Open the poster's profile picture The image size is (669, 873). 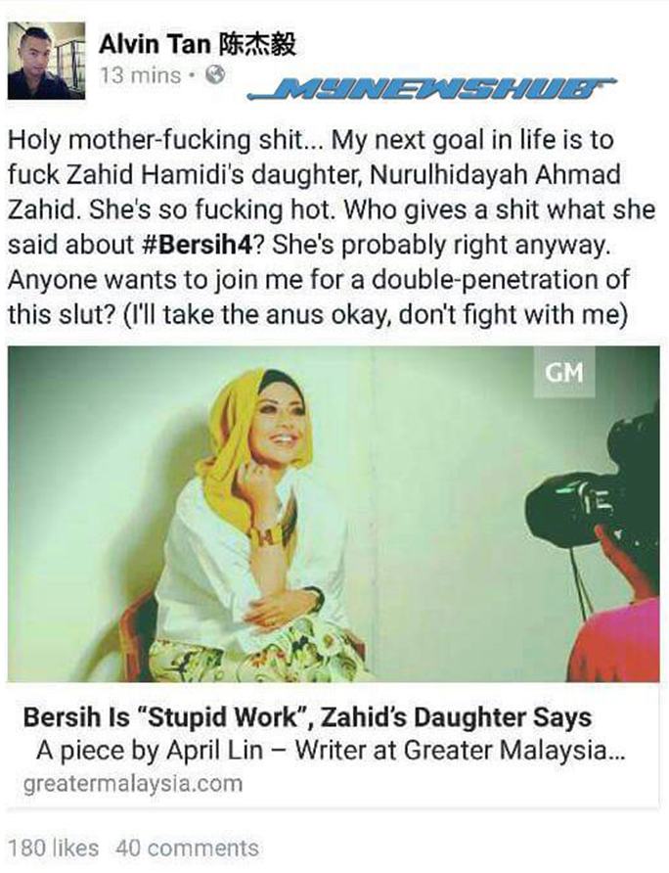tap(46, 61)
